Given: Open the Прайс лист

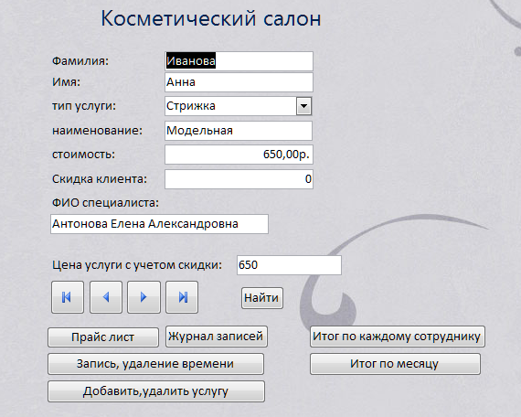Looking at the screenshot, I should (103, 337).
